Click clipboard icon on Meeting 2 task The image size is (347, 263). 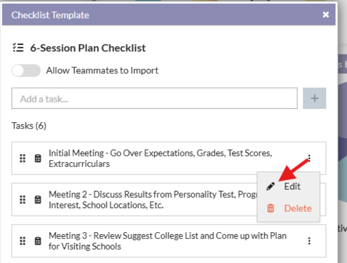click(x=37, y=200)
